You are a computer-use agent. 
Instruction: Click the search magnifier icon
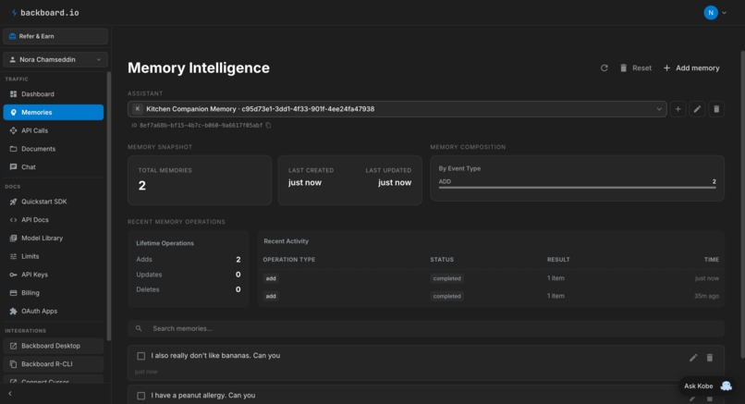(x=139, y=328)
